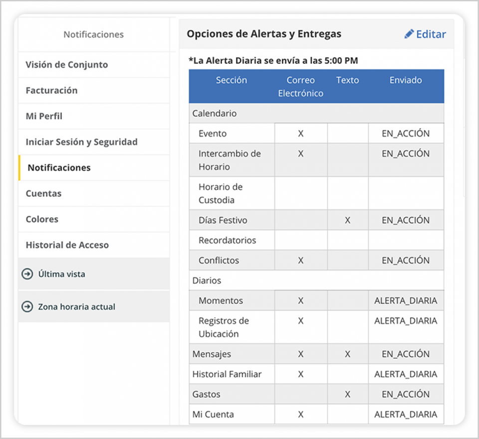Open the Editar link
This screenshot has height=439, width=479.
(431, 34)
